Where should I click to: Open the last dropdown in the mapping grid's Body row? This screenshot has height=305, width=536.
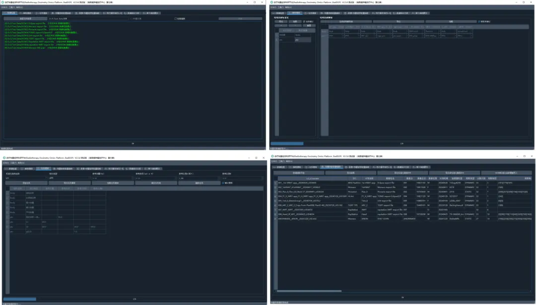[x=465, y=31]
